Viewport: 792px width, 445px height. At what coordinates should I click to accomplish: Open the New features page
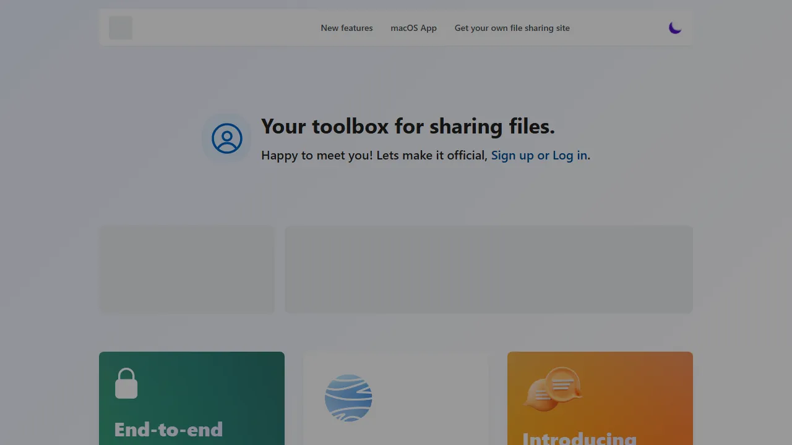(x=346, y=28)
